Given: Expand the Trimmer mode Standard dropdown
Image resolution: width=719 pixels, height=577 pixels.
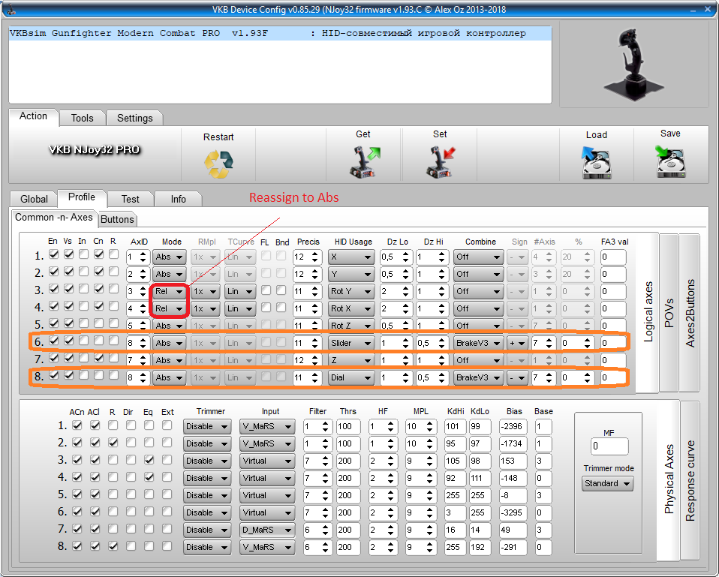Looking at the screenshot, I should coord(607,484).
